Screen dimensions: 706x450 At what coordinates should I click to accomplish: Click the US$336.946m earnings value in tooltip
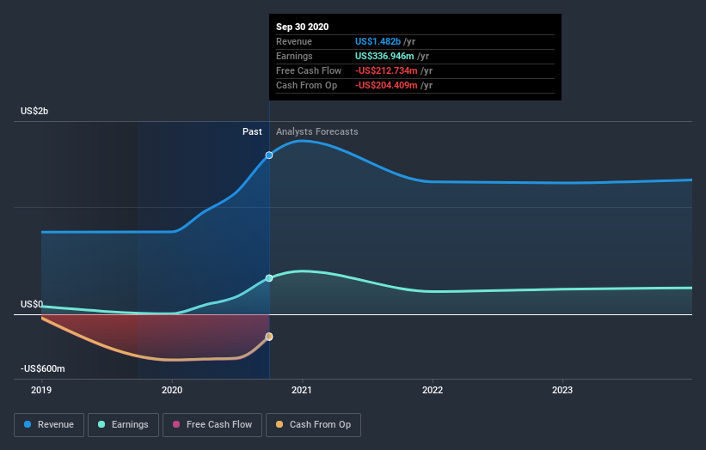384,56
